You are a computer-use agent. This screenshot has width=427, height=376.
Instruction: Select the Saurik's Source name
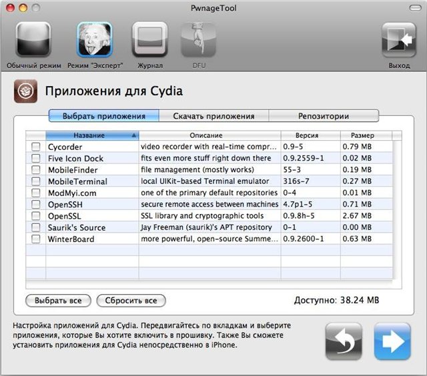coord(77,227)
